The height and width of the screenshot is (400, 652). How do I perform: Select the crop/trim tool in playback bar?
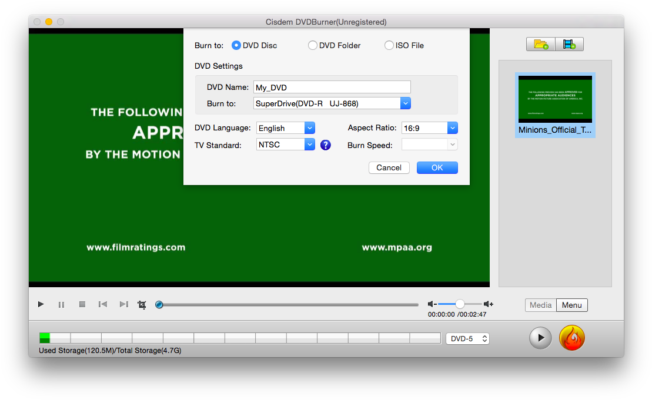(x=141, y=304)
